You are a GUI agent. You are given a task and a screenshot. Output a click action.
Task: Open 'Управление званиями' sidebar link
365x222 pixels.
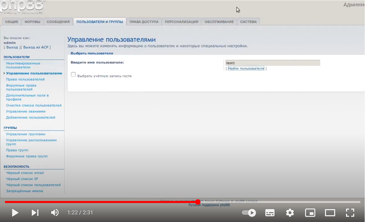tap(26, 111)
